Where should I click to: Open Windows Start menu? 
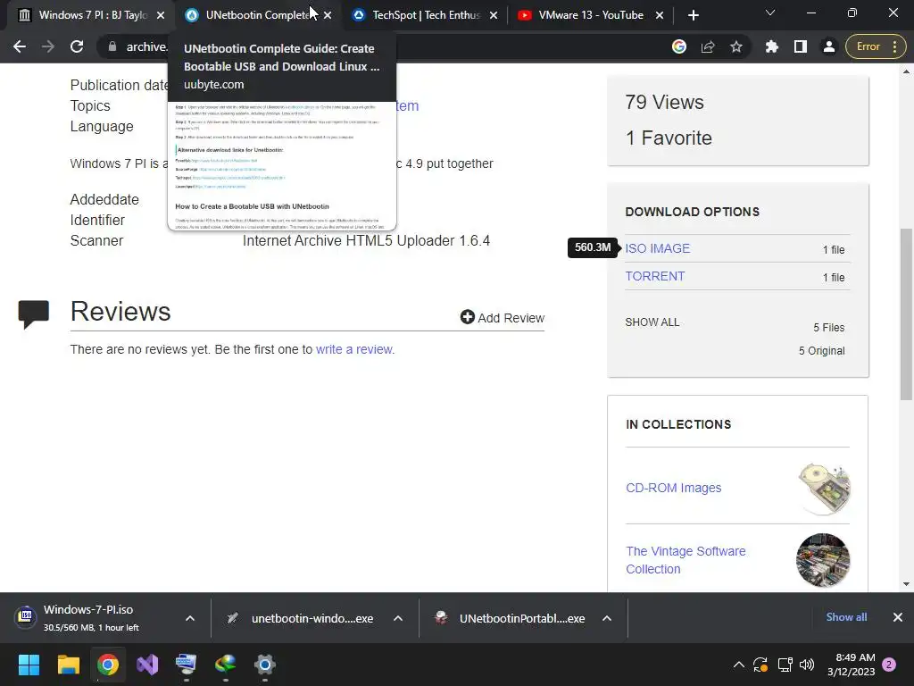[29, 665]
